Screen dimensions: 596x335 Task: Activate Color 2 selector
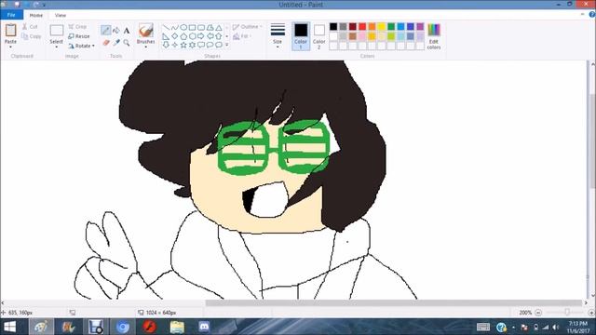click(x=319, y=36)
